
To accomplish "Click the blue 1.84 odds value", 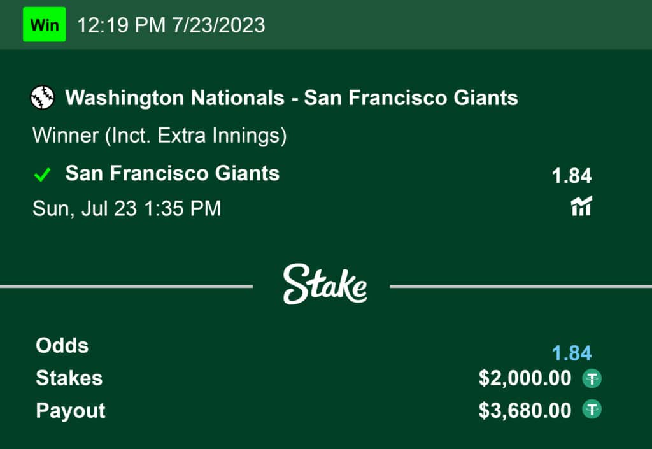I will [572, 353].
